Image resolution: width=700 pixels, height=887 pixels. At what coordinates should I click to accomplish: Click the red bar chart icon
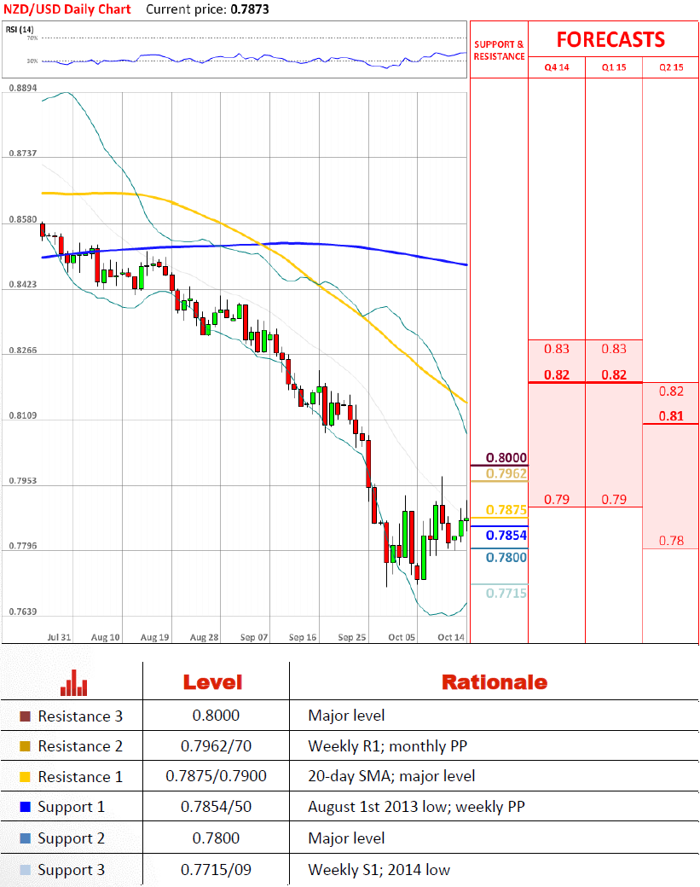[73, 683]
